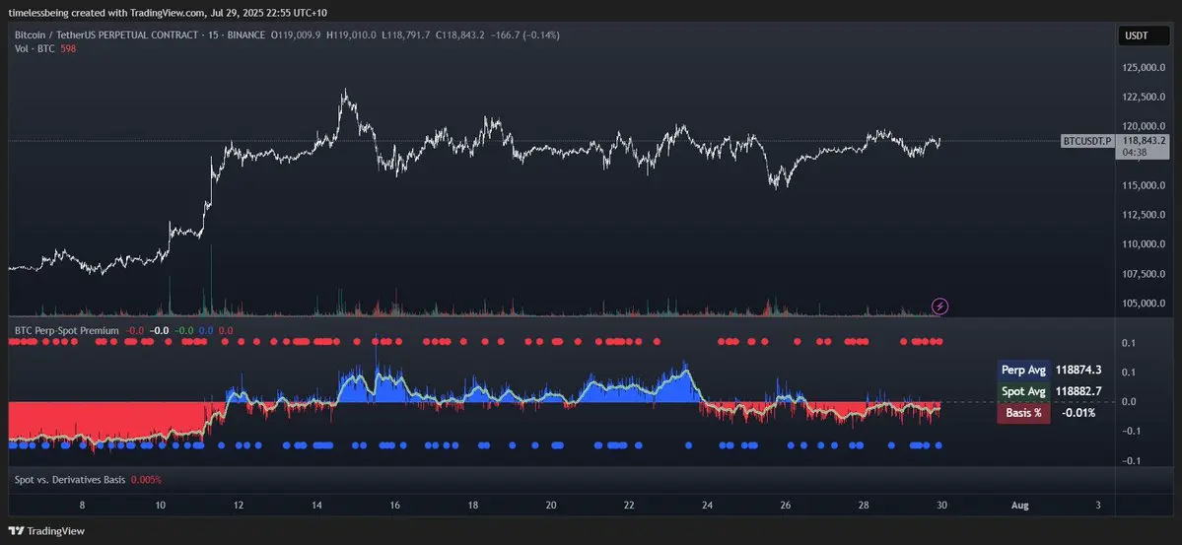Select the close value C118,843.2 in legend

tap(460, 35)
